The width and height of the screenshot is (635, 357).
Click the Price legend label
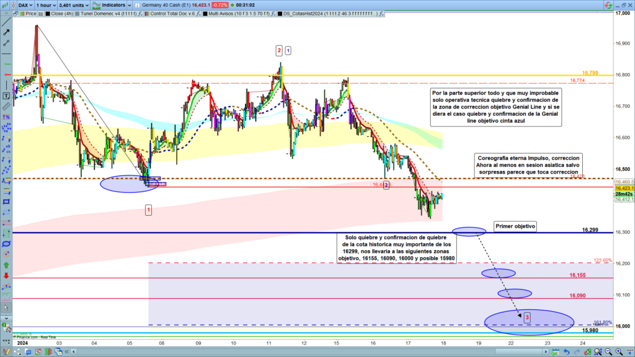(31, 12)
